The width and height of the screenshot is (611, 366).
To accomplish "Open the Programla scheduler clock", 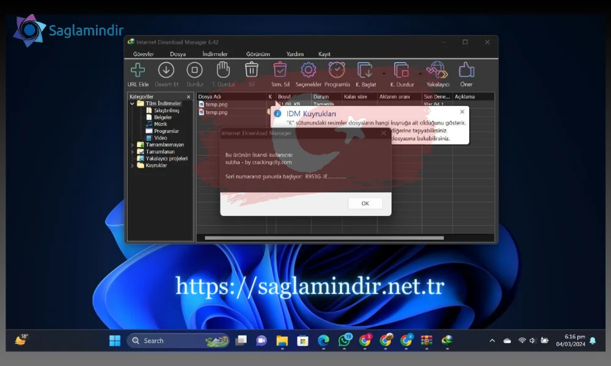I will click(x=337, y=70).
